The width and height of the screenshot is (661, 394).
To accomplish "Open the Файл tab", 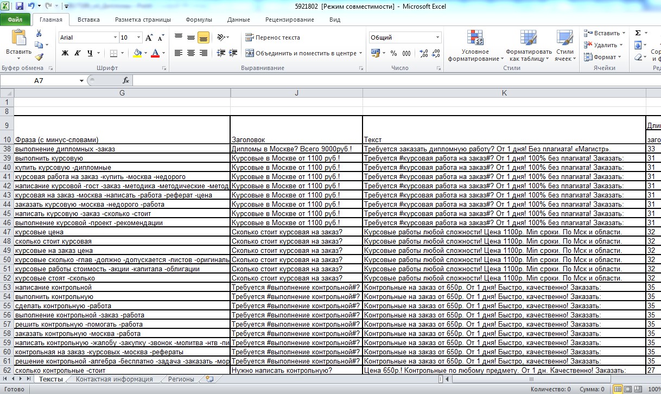I will (x=15, y=20).
